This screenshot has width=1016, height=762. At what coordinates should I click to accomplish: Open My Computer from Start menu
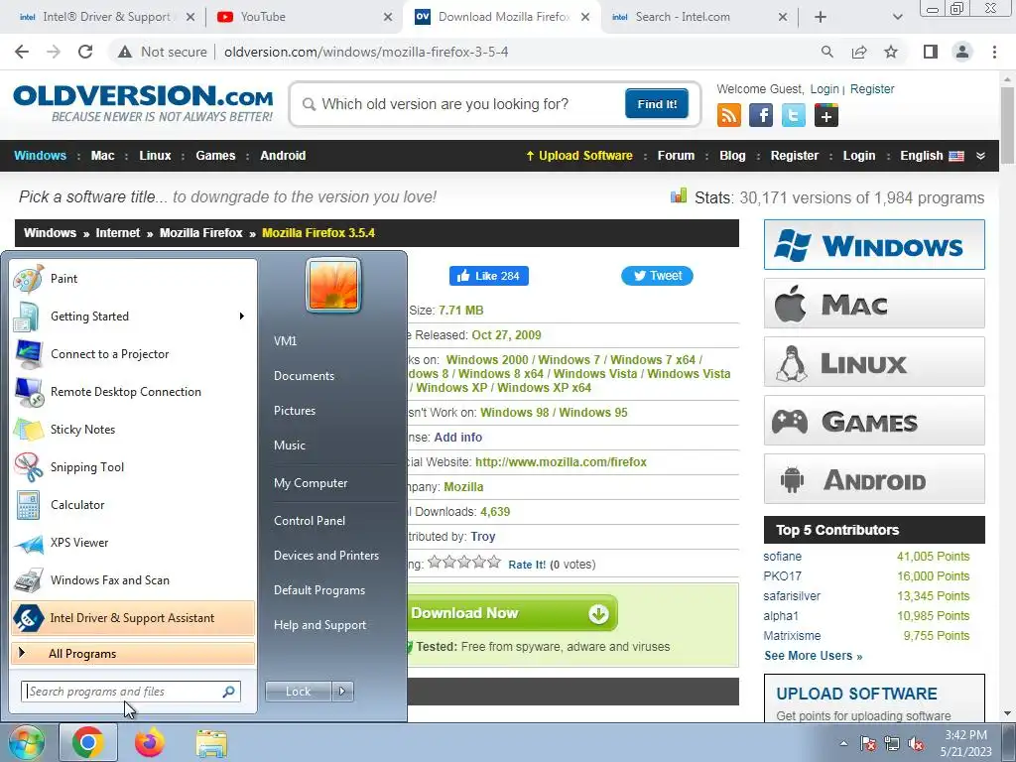click(311, 483)
